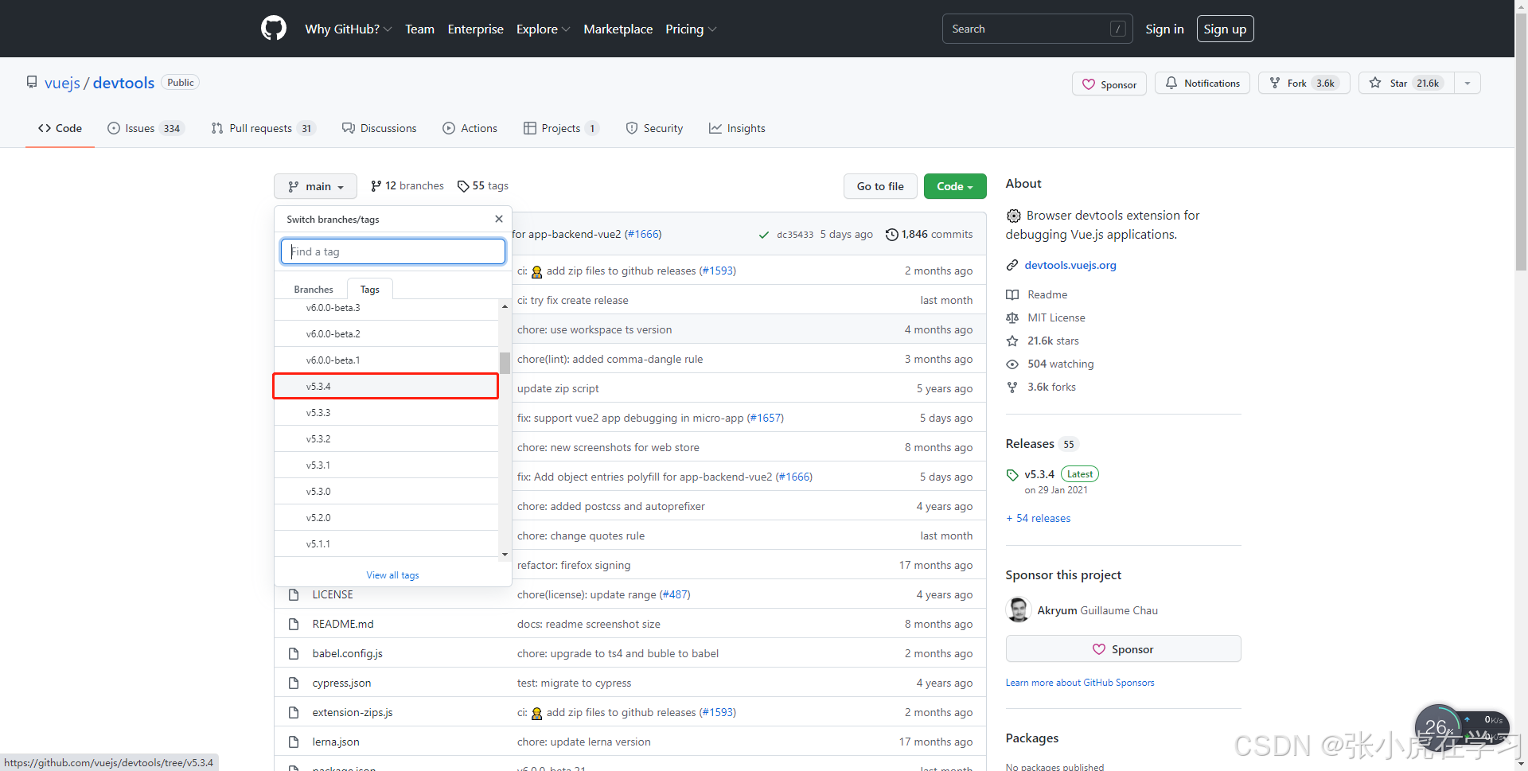
Task: Open the README.md file
Action: pyautogui.click(x=343, y=624)
